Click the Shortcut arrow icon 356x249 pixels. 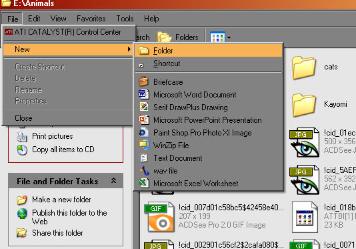click(141, 65)
